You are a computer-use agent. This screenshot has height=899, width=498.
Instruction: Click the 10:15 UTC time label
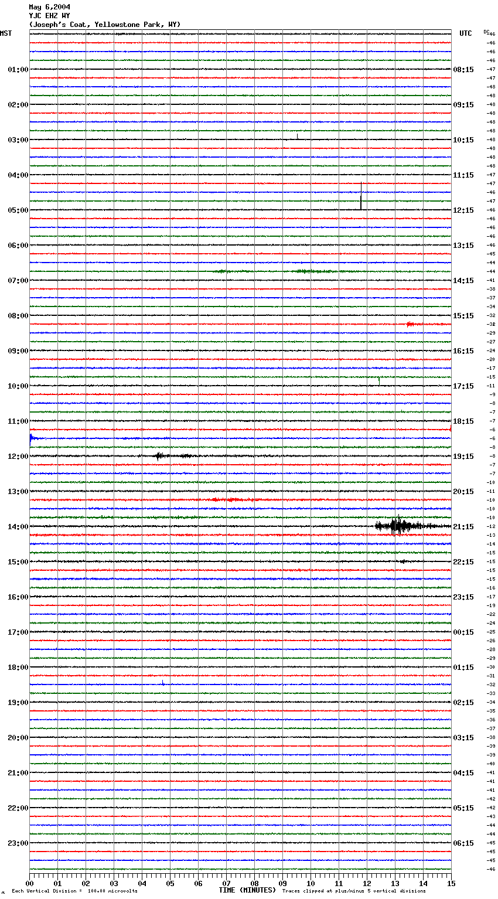click(x=463, y=140)
